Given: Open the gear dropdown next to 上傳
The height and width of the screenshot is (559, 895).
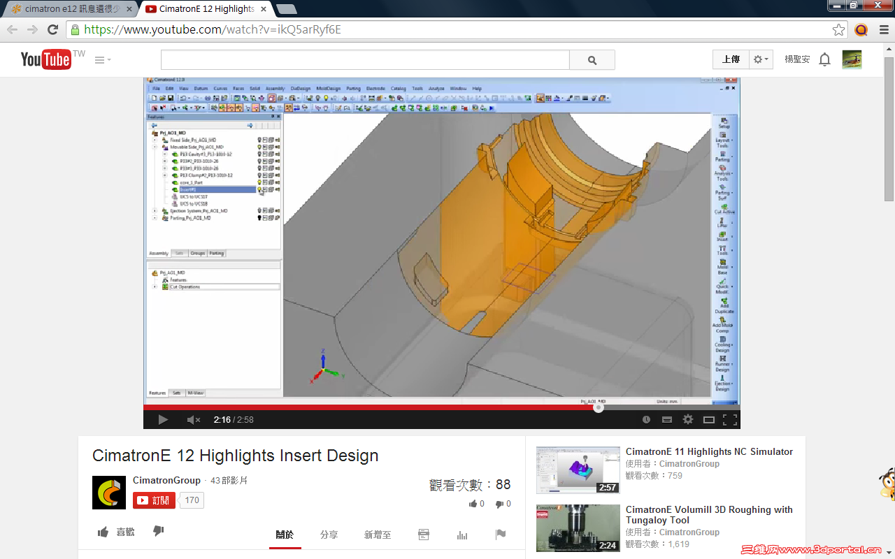Looking at the screenshot, I should point(761,59).
